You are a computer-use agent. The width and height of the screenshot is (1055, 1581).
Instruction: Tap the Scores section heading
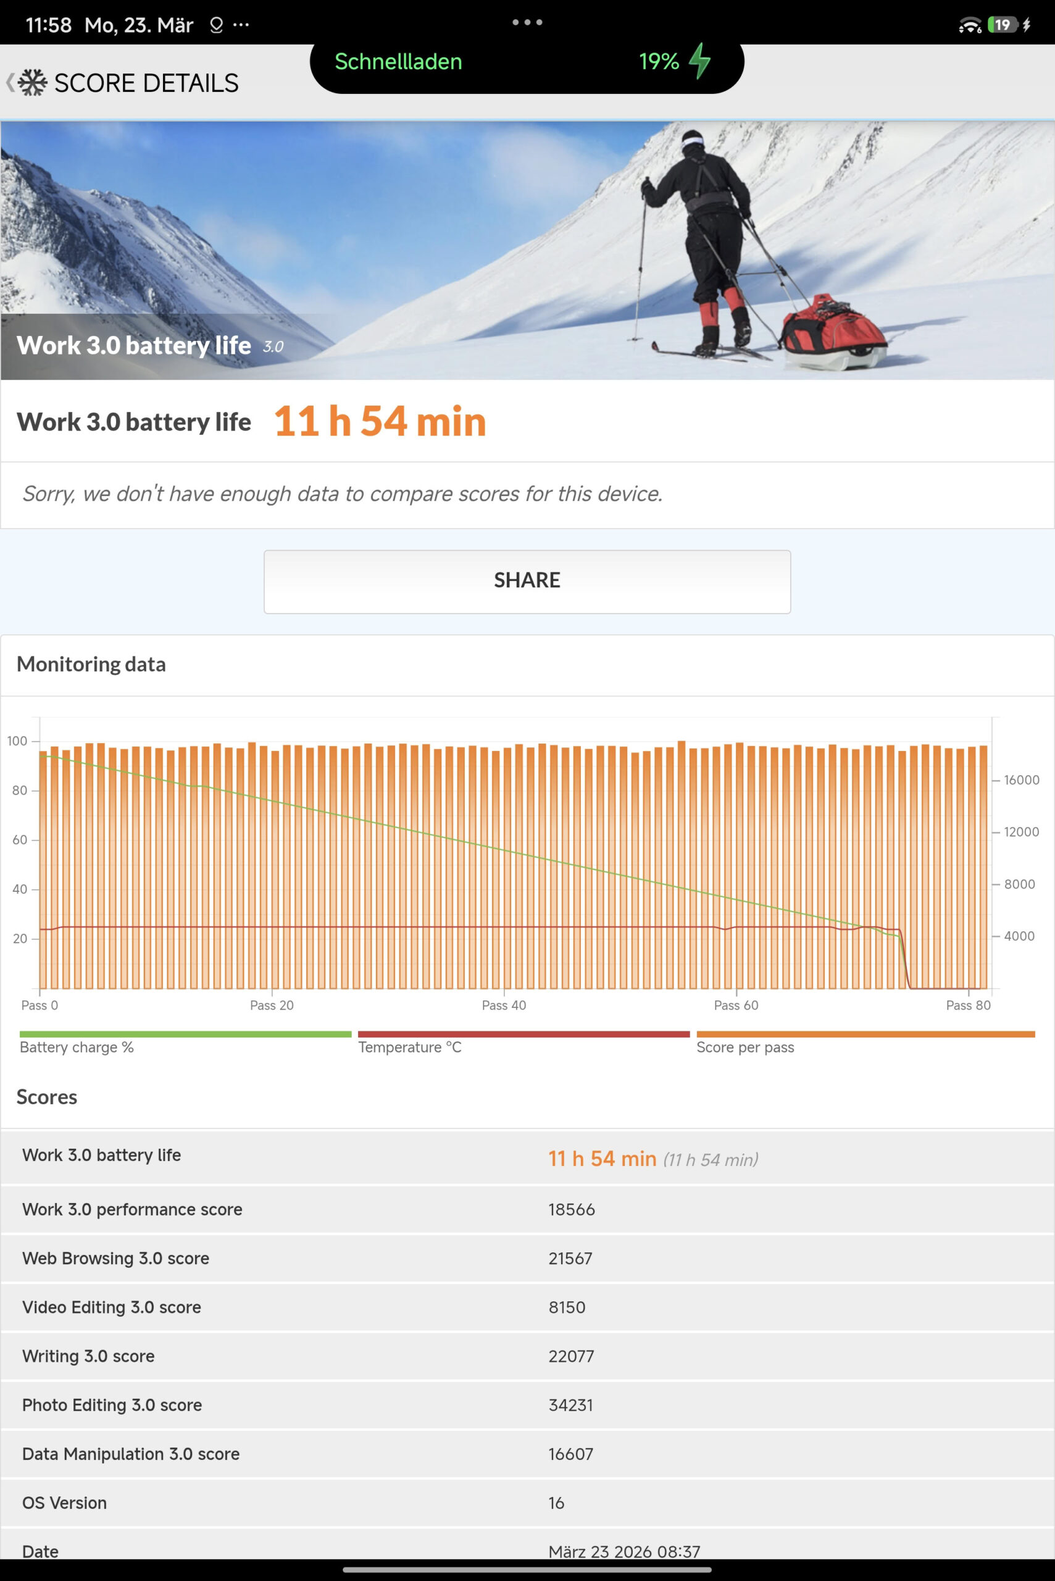point(47,1097)
